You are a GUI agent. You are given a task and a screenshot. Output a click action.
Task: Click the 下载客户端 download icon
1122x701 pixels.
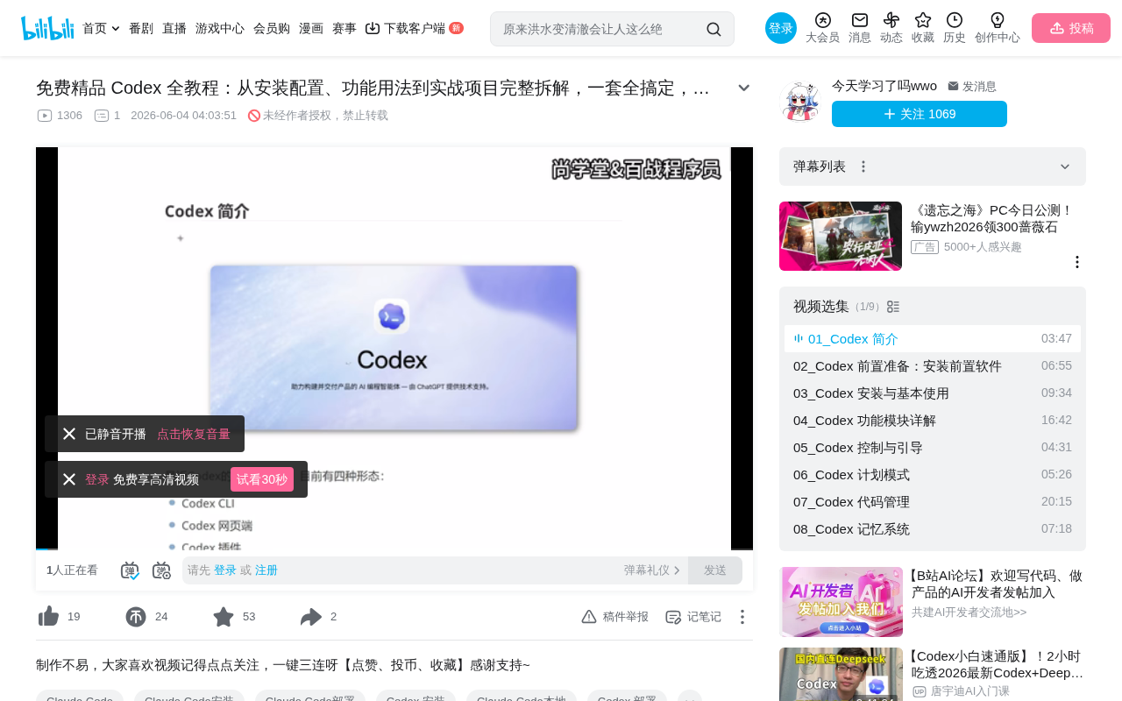click(373, 28)
